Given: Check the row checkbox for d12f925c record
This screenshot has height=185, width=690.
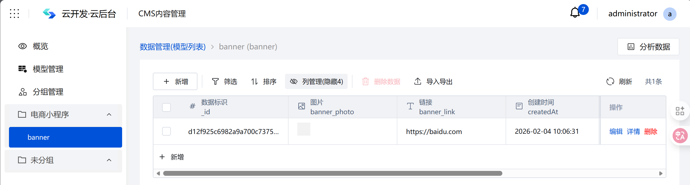Looking at the screenshot, I should point(166,131).
